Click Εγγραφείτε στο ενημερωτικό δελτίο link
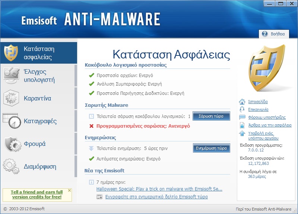 156,197
